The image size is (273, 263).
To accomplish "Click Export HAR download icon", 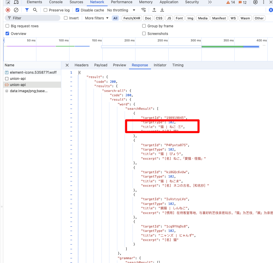I will (162, 10).
